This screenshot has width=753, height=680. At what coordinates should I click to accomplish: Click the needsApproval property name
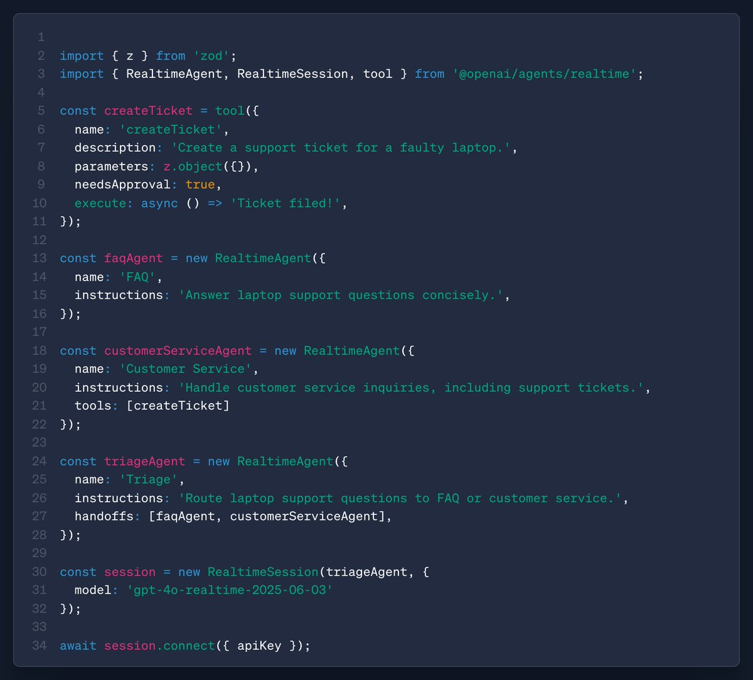pyautogui.click(x=122, y=185)
